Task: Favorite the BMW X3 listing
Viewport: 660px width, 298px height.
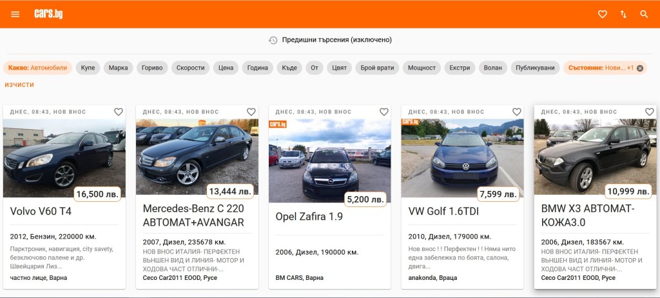Action: pyautogui.click(x=650, y=112)
